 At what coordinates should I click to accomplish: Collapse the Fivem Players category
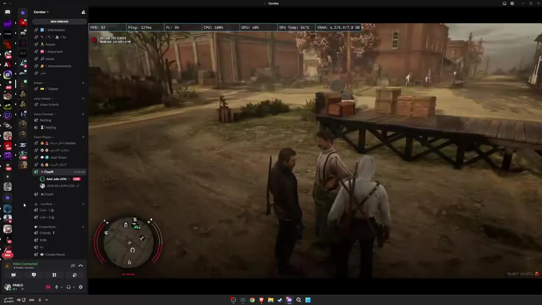(44, 137)
